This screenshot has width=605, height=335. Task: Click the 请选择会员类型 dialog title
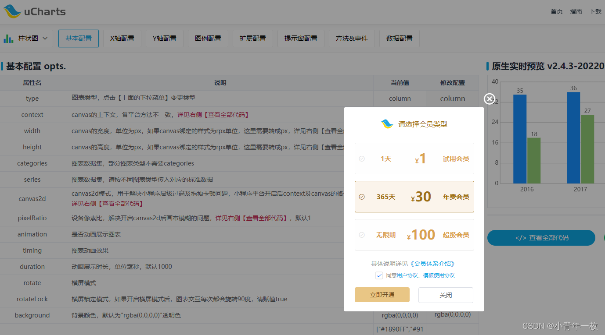423,124
